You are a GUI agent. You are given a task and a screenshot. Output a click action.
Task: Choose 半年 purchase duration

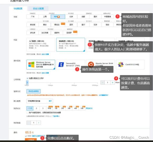pos(49,108)
